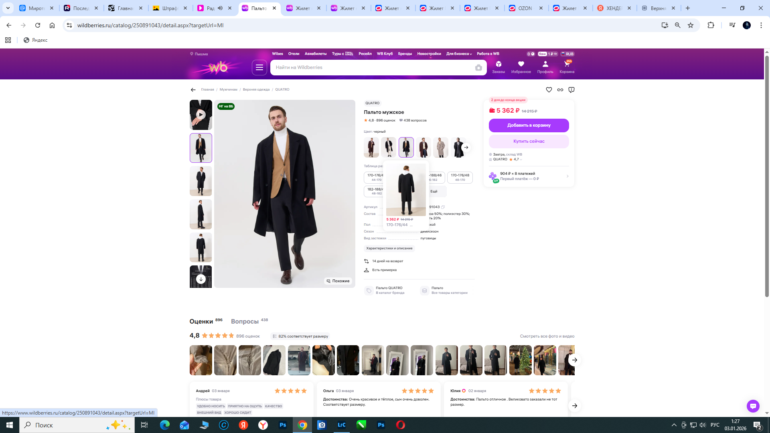Expand the Для бизнеса dropdown
770x433 pixels.
click(x=459, y=54)
